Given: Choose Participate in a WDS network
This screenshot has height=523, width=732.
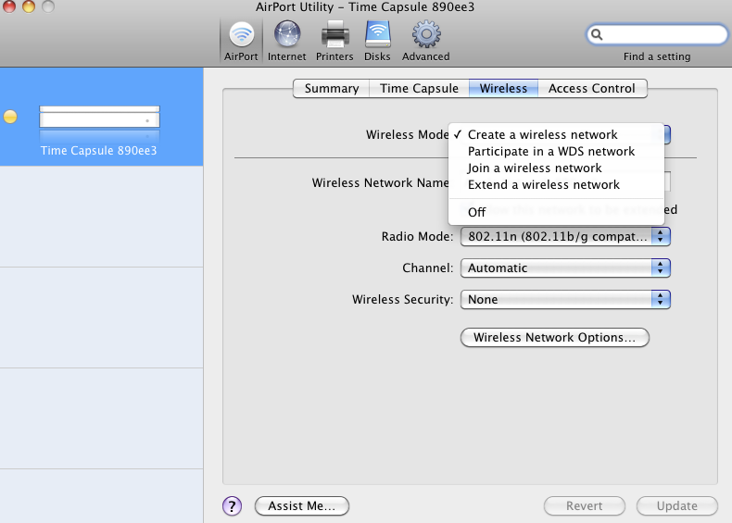Looking at the screenshot, I should pyautogui.click(x=556, y=151).
